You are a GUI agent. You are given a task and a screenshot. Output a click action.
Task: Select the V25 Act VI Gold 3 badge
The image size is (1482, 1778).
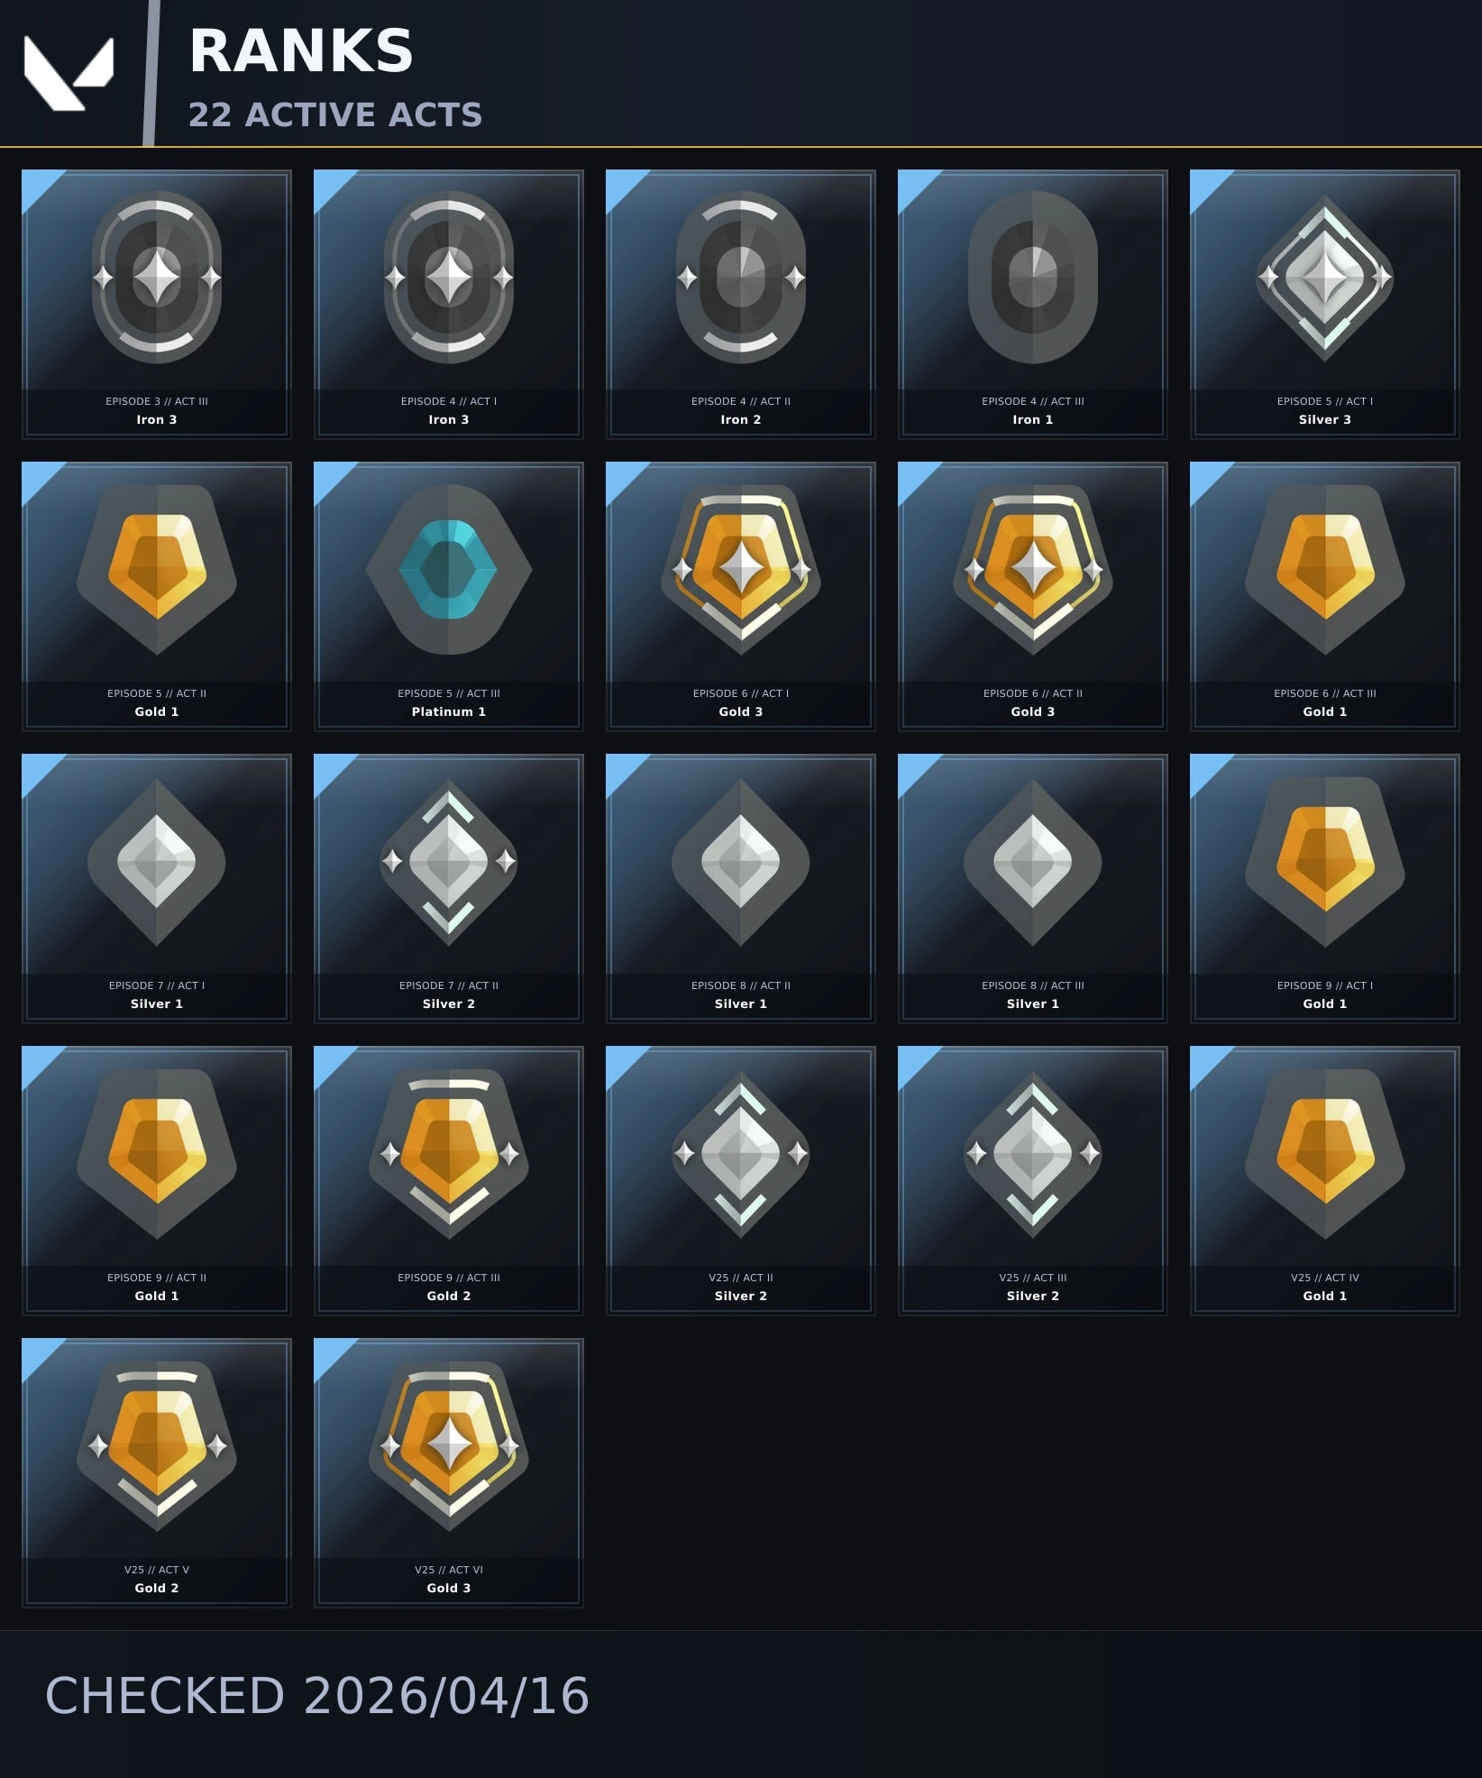pos(449,1446)
